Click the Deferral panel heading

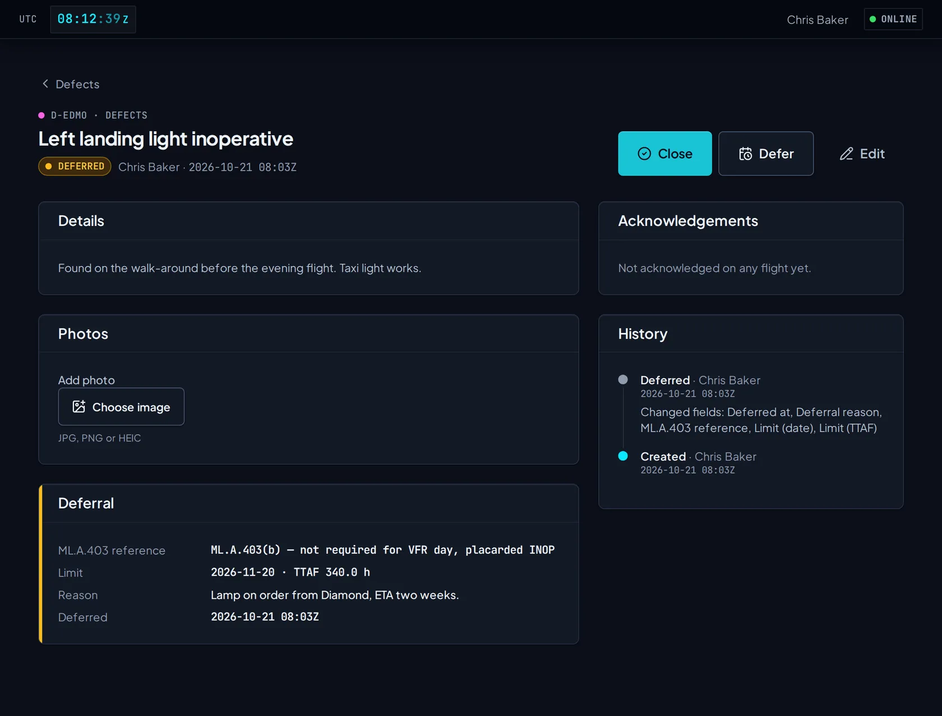(x=86, y=503)
